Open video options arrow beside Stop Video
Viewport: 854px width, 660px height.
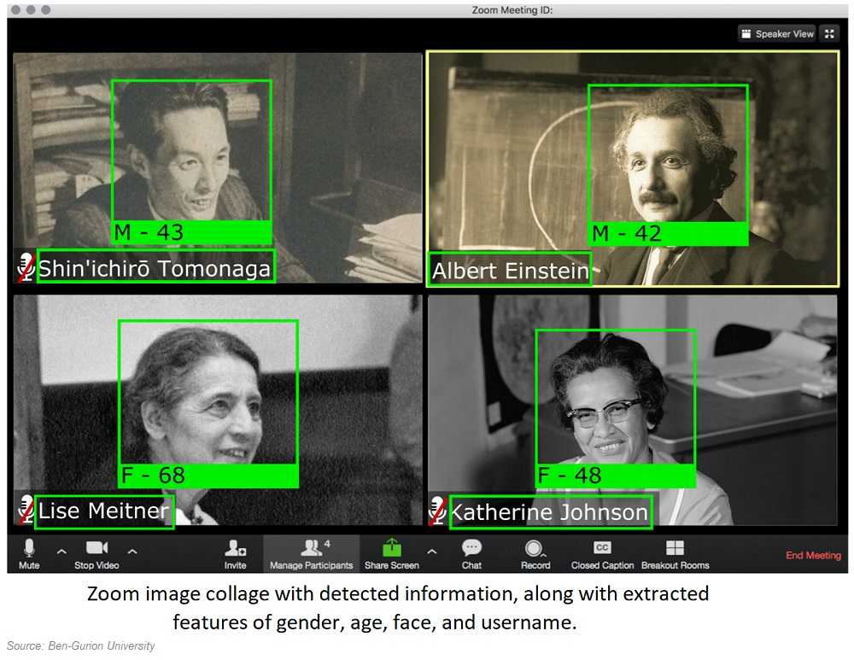(132, 552)
